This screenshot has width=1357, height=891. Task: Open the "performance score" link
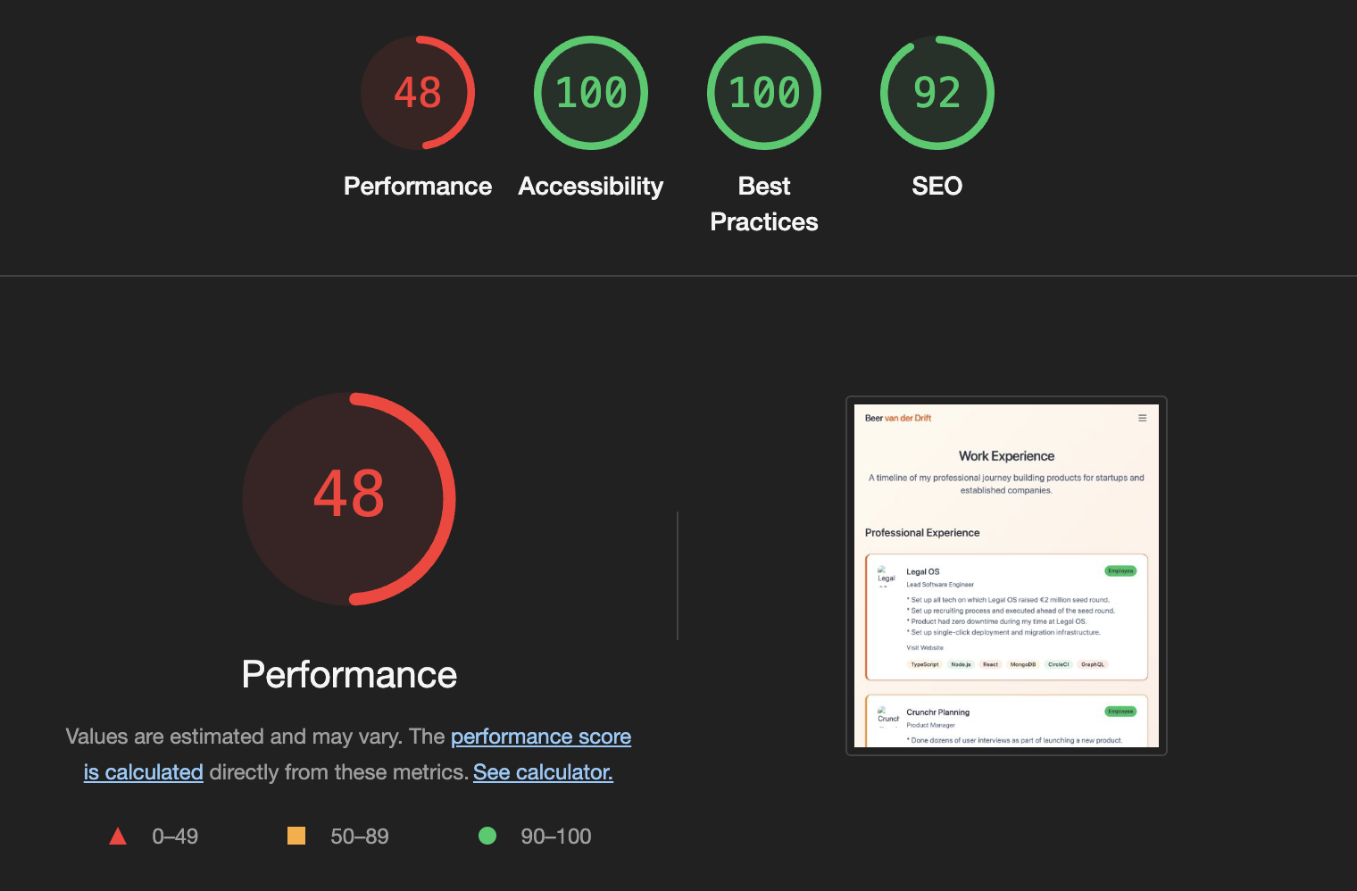point(540,737)
